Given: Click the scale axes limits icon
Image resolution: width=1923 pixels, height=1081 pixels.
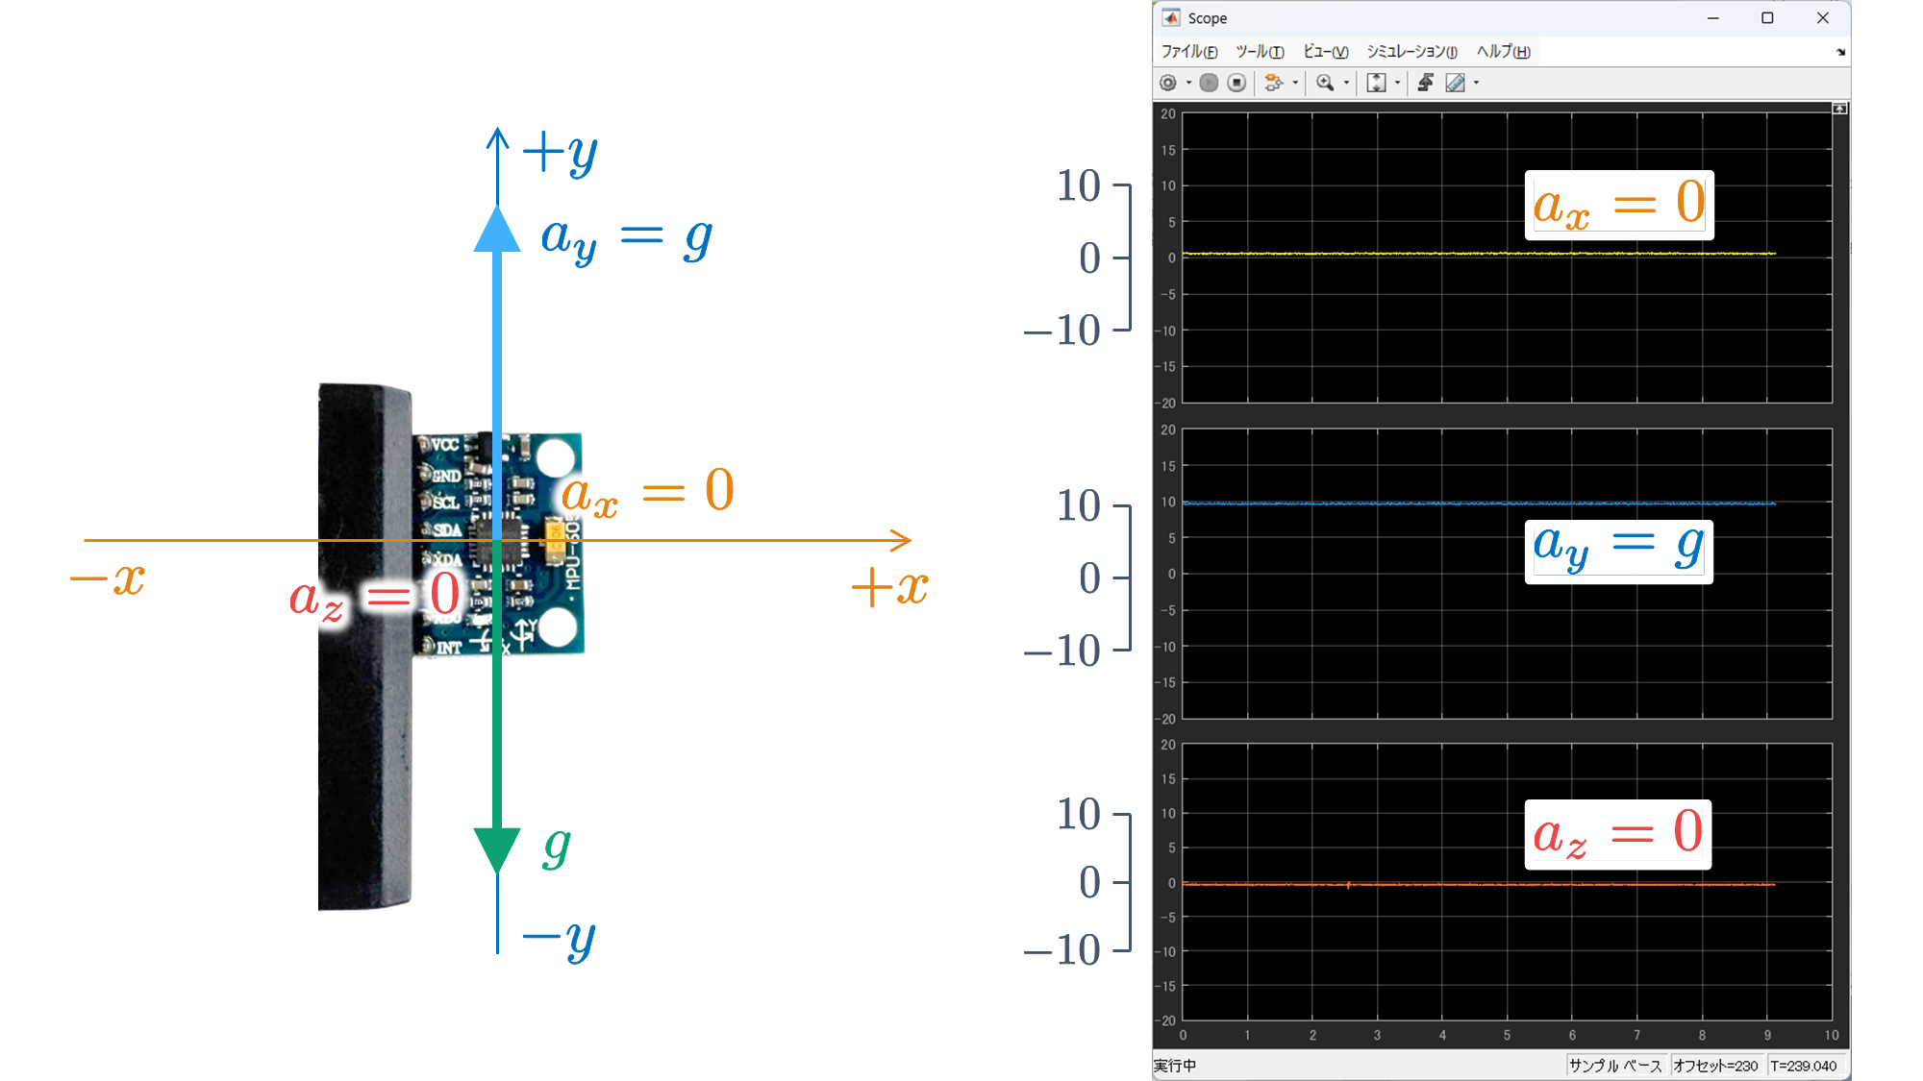Looking at the screenshot, I should (x=1376, y=83).
